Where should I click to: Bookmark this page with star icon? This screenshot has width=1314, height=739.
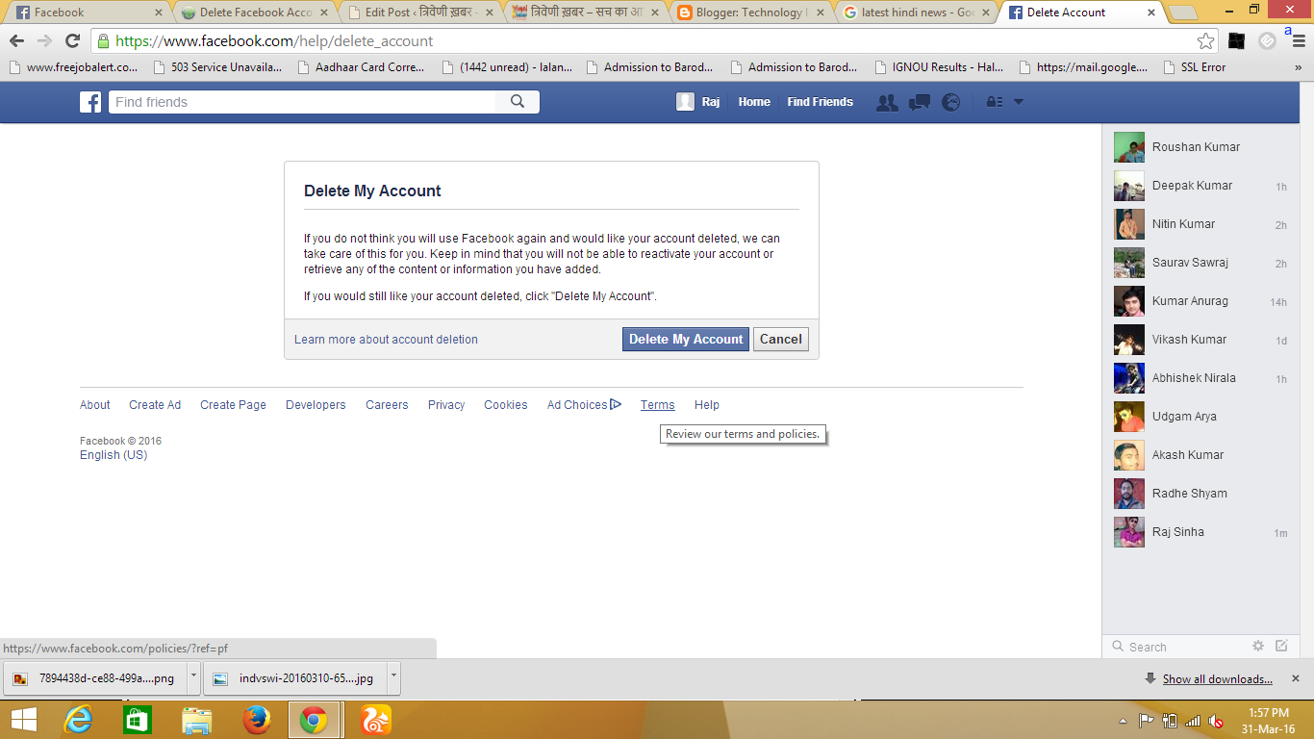pos(1205,41)
